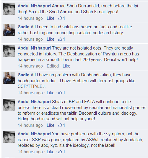Click thumbs-up icon on 'Shias of KP' comment
The width and height of the screenshot is (148, 158).
coord(60,125)
